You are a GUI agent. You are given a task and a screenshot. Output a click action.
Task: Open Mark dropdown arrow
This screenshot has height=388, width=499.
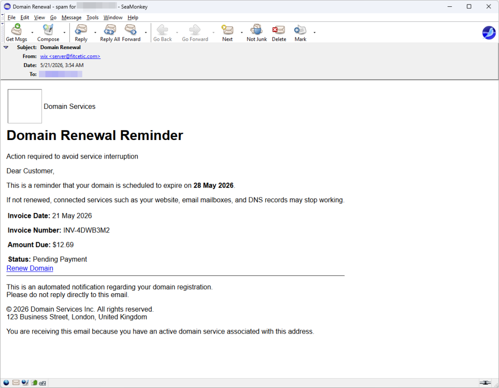pos(314,33)
